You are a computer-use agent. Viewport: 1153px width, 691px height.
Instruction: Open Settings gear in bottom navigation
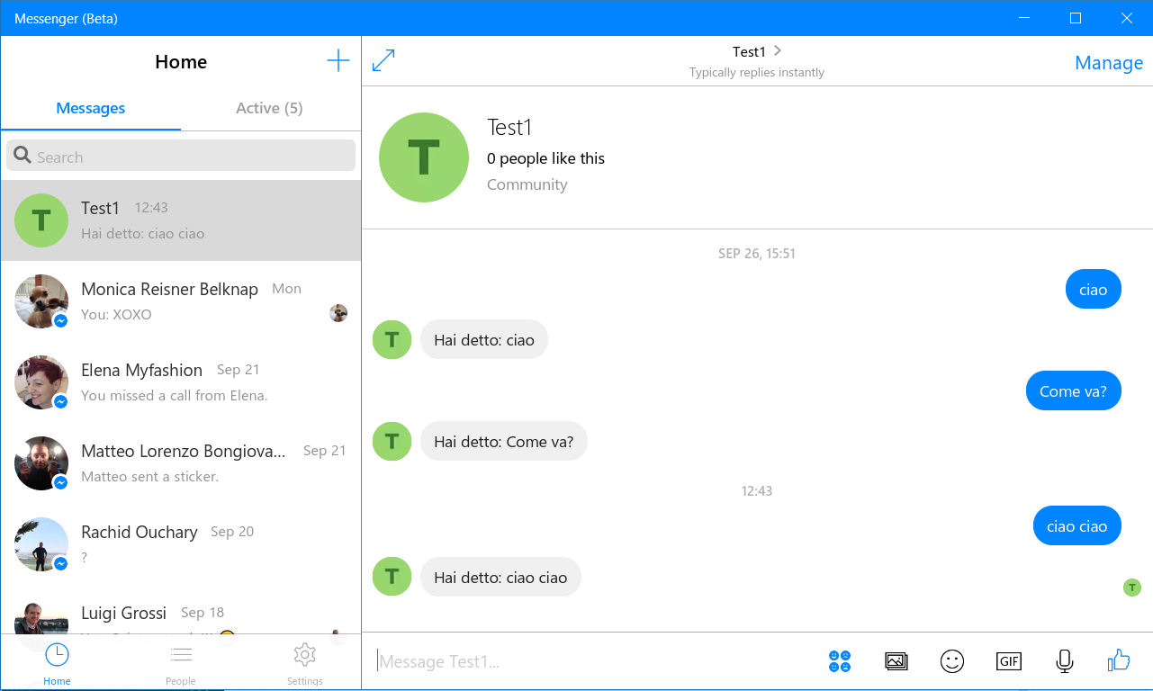(304, 663)
